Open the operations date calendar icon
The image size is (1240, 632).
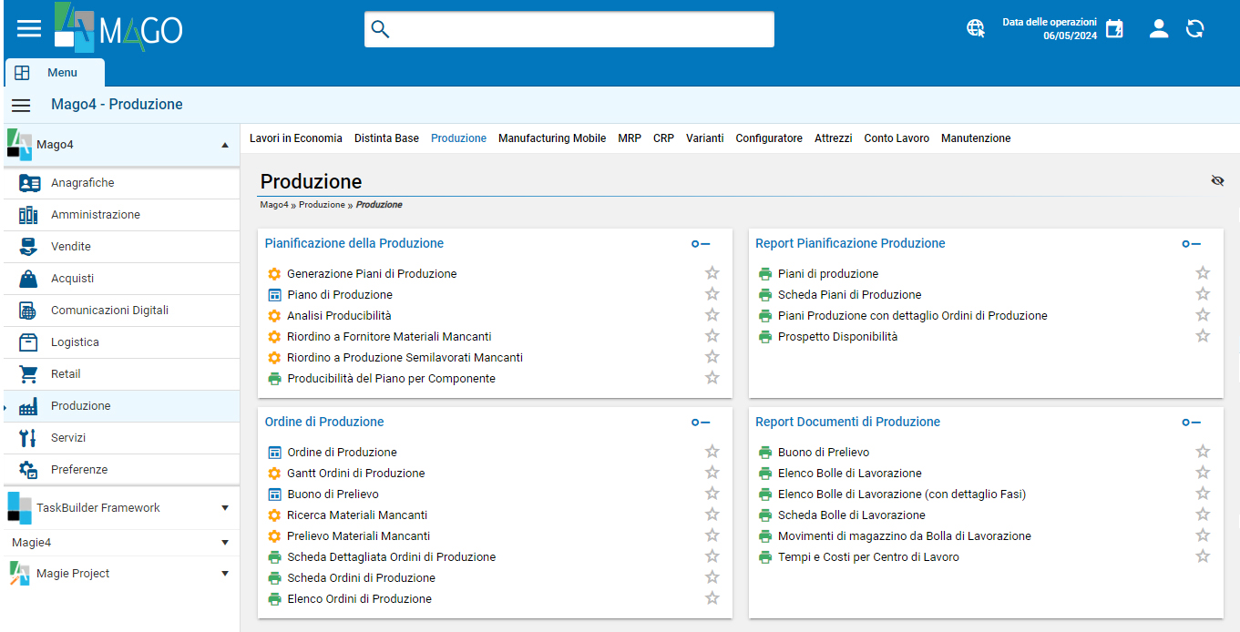(x=1114, y=28)
